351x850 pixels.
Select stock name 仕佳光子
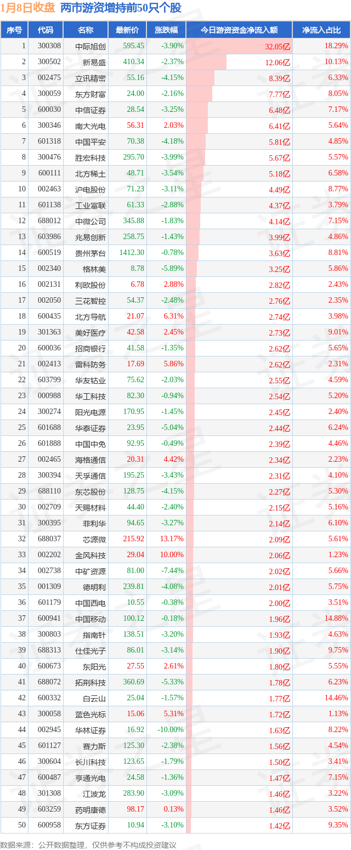tap(90, 651)
